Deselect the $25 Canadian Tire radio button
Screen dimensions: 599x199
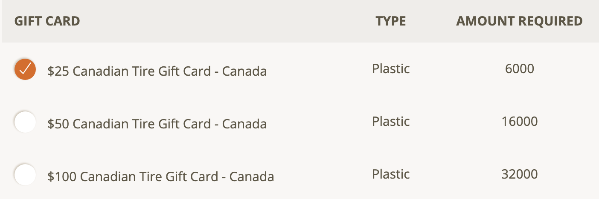(25, 69)
